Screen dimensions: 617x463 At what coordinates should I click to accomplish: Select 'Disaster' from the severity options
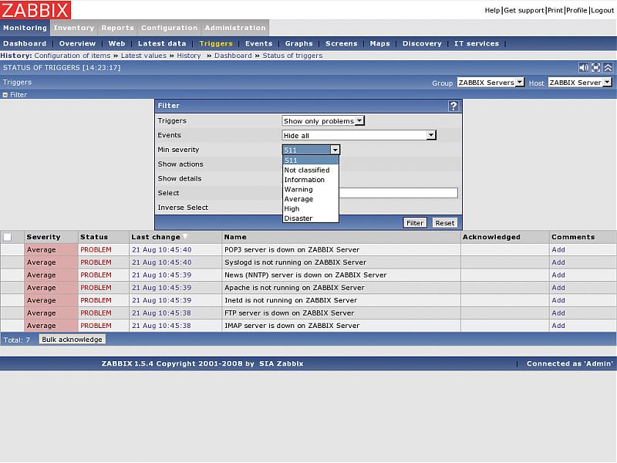point(298,218)
